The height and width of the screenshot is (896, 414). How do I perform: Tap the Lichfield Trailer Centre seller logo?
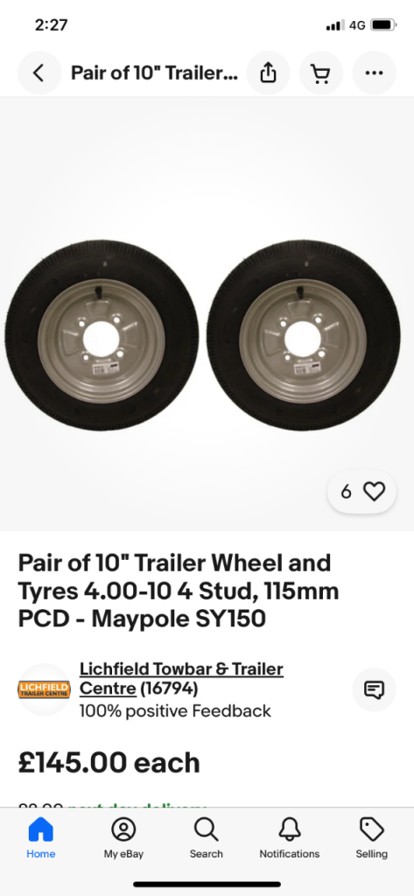(x=44, y=689)
